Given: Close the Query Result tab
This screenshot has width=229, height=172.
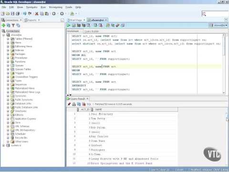Looking at the screenshot, I should pyautogui.click(x=87, y=99).
